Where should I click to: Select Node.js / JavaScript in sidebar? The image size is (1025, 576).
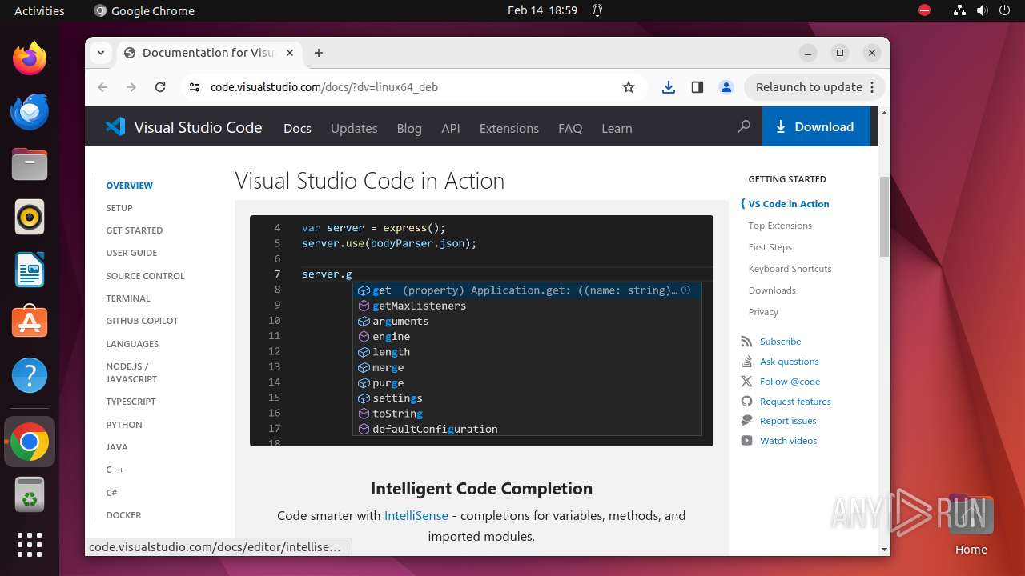[x=131, y=373]
